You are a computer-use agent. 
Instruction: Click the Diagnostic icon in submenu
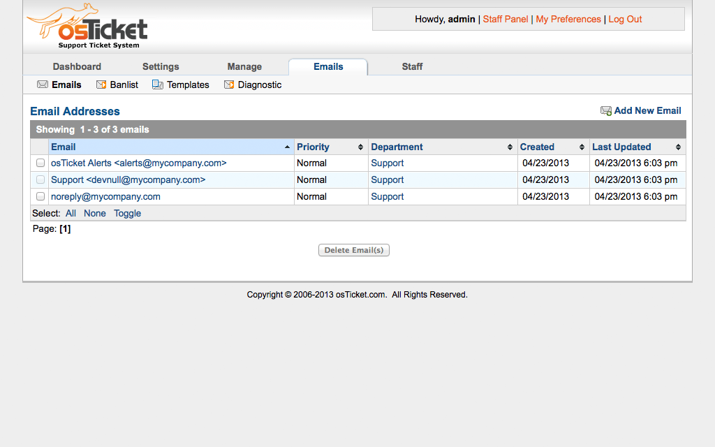click(x=229, y=85)
